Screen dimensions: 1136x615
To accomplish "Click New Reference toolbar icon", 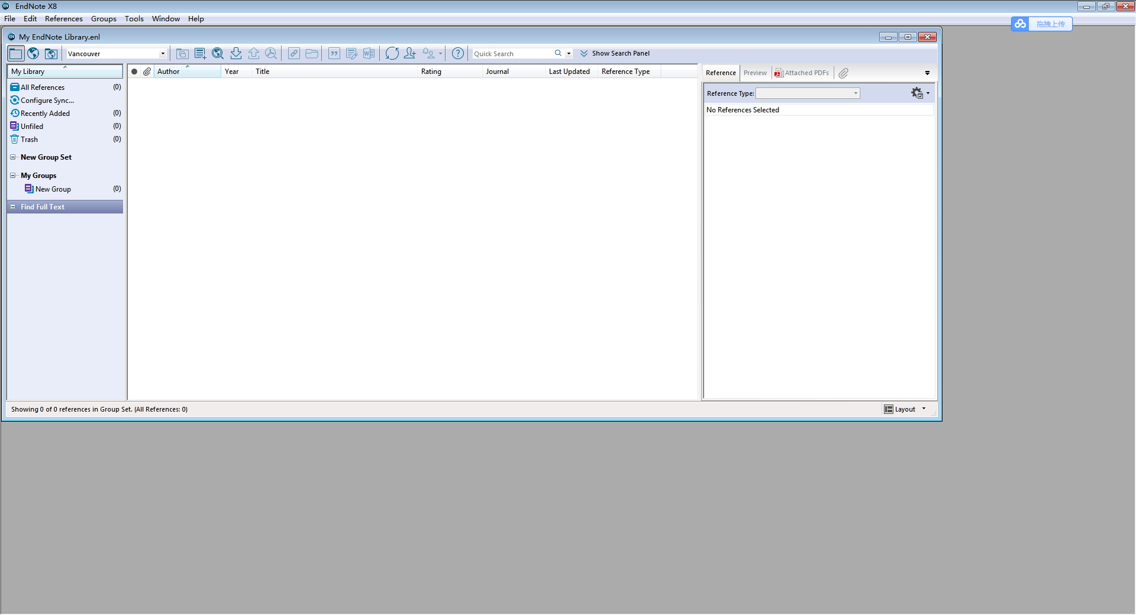I will [200, 53].
